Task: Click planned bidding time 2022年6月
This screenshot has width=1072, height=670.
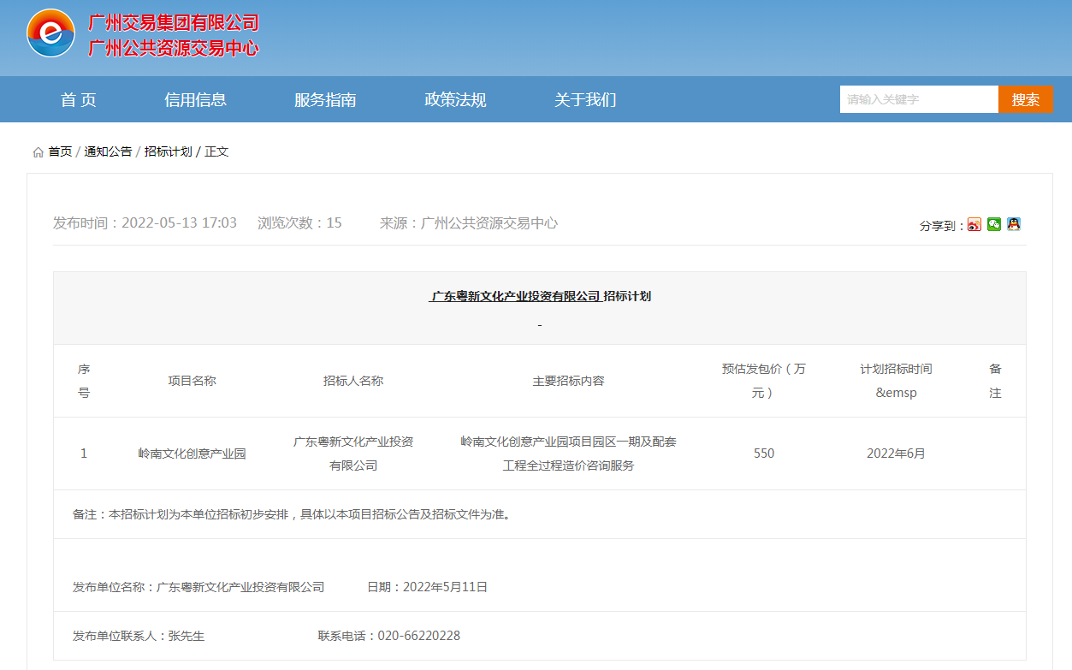Action: click(897, 454)
